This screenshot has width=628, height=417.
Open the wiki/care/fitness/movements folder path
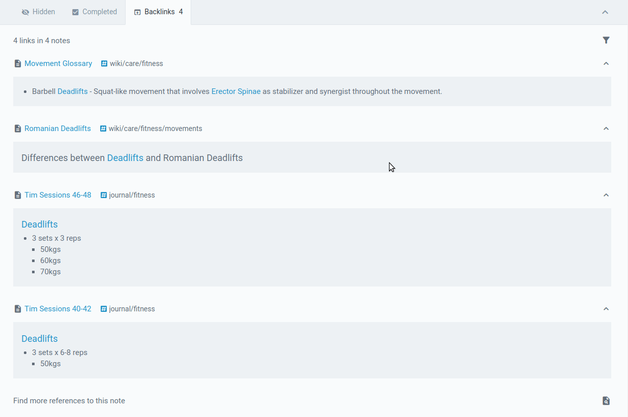[x=156, y=129]
